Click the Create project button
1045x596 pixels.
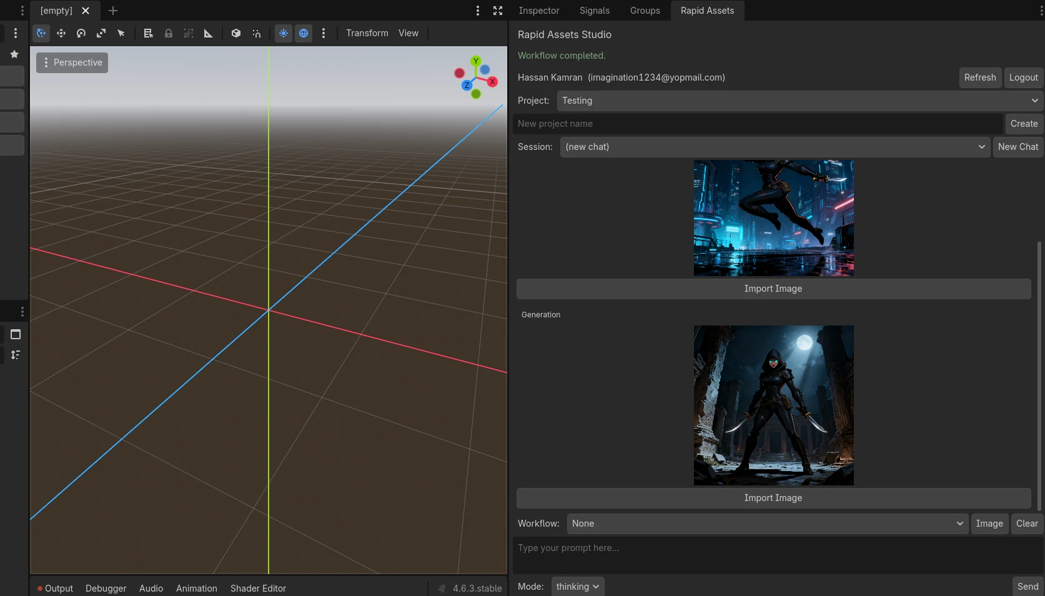(x=1024, y=124)
